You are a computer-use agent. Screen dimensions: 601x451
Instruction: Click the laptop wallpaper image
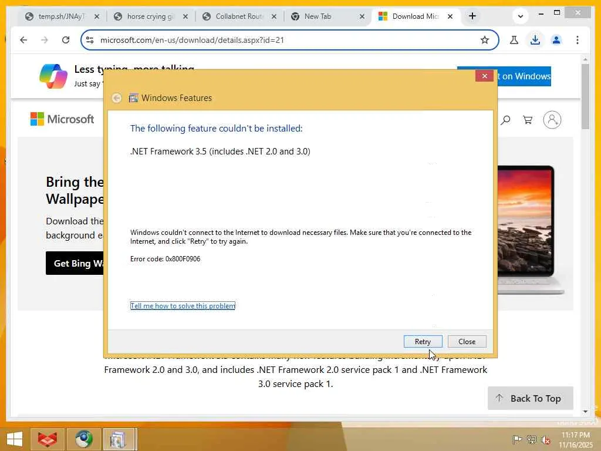click(x=530, y=230)
